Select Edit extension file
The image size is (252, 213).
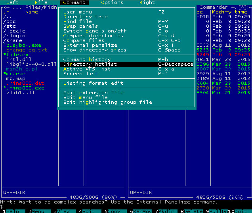[94, 93]
